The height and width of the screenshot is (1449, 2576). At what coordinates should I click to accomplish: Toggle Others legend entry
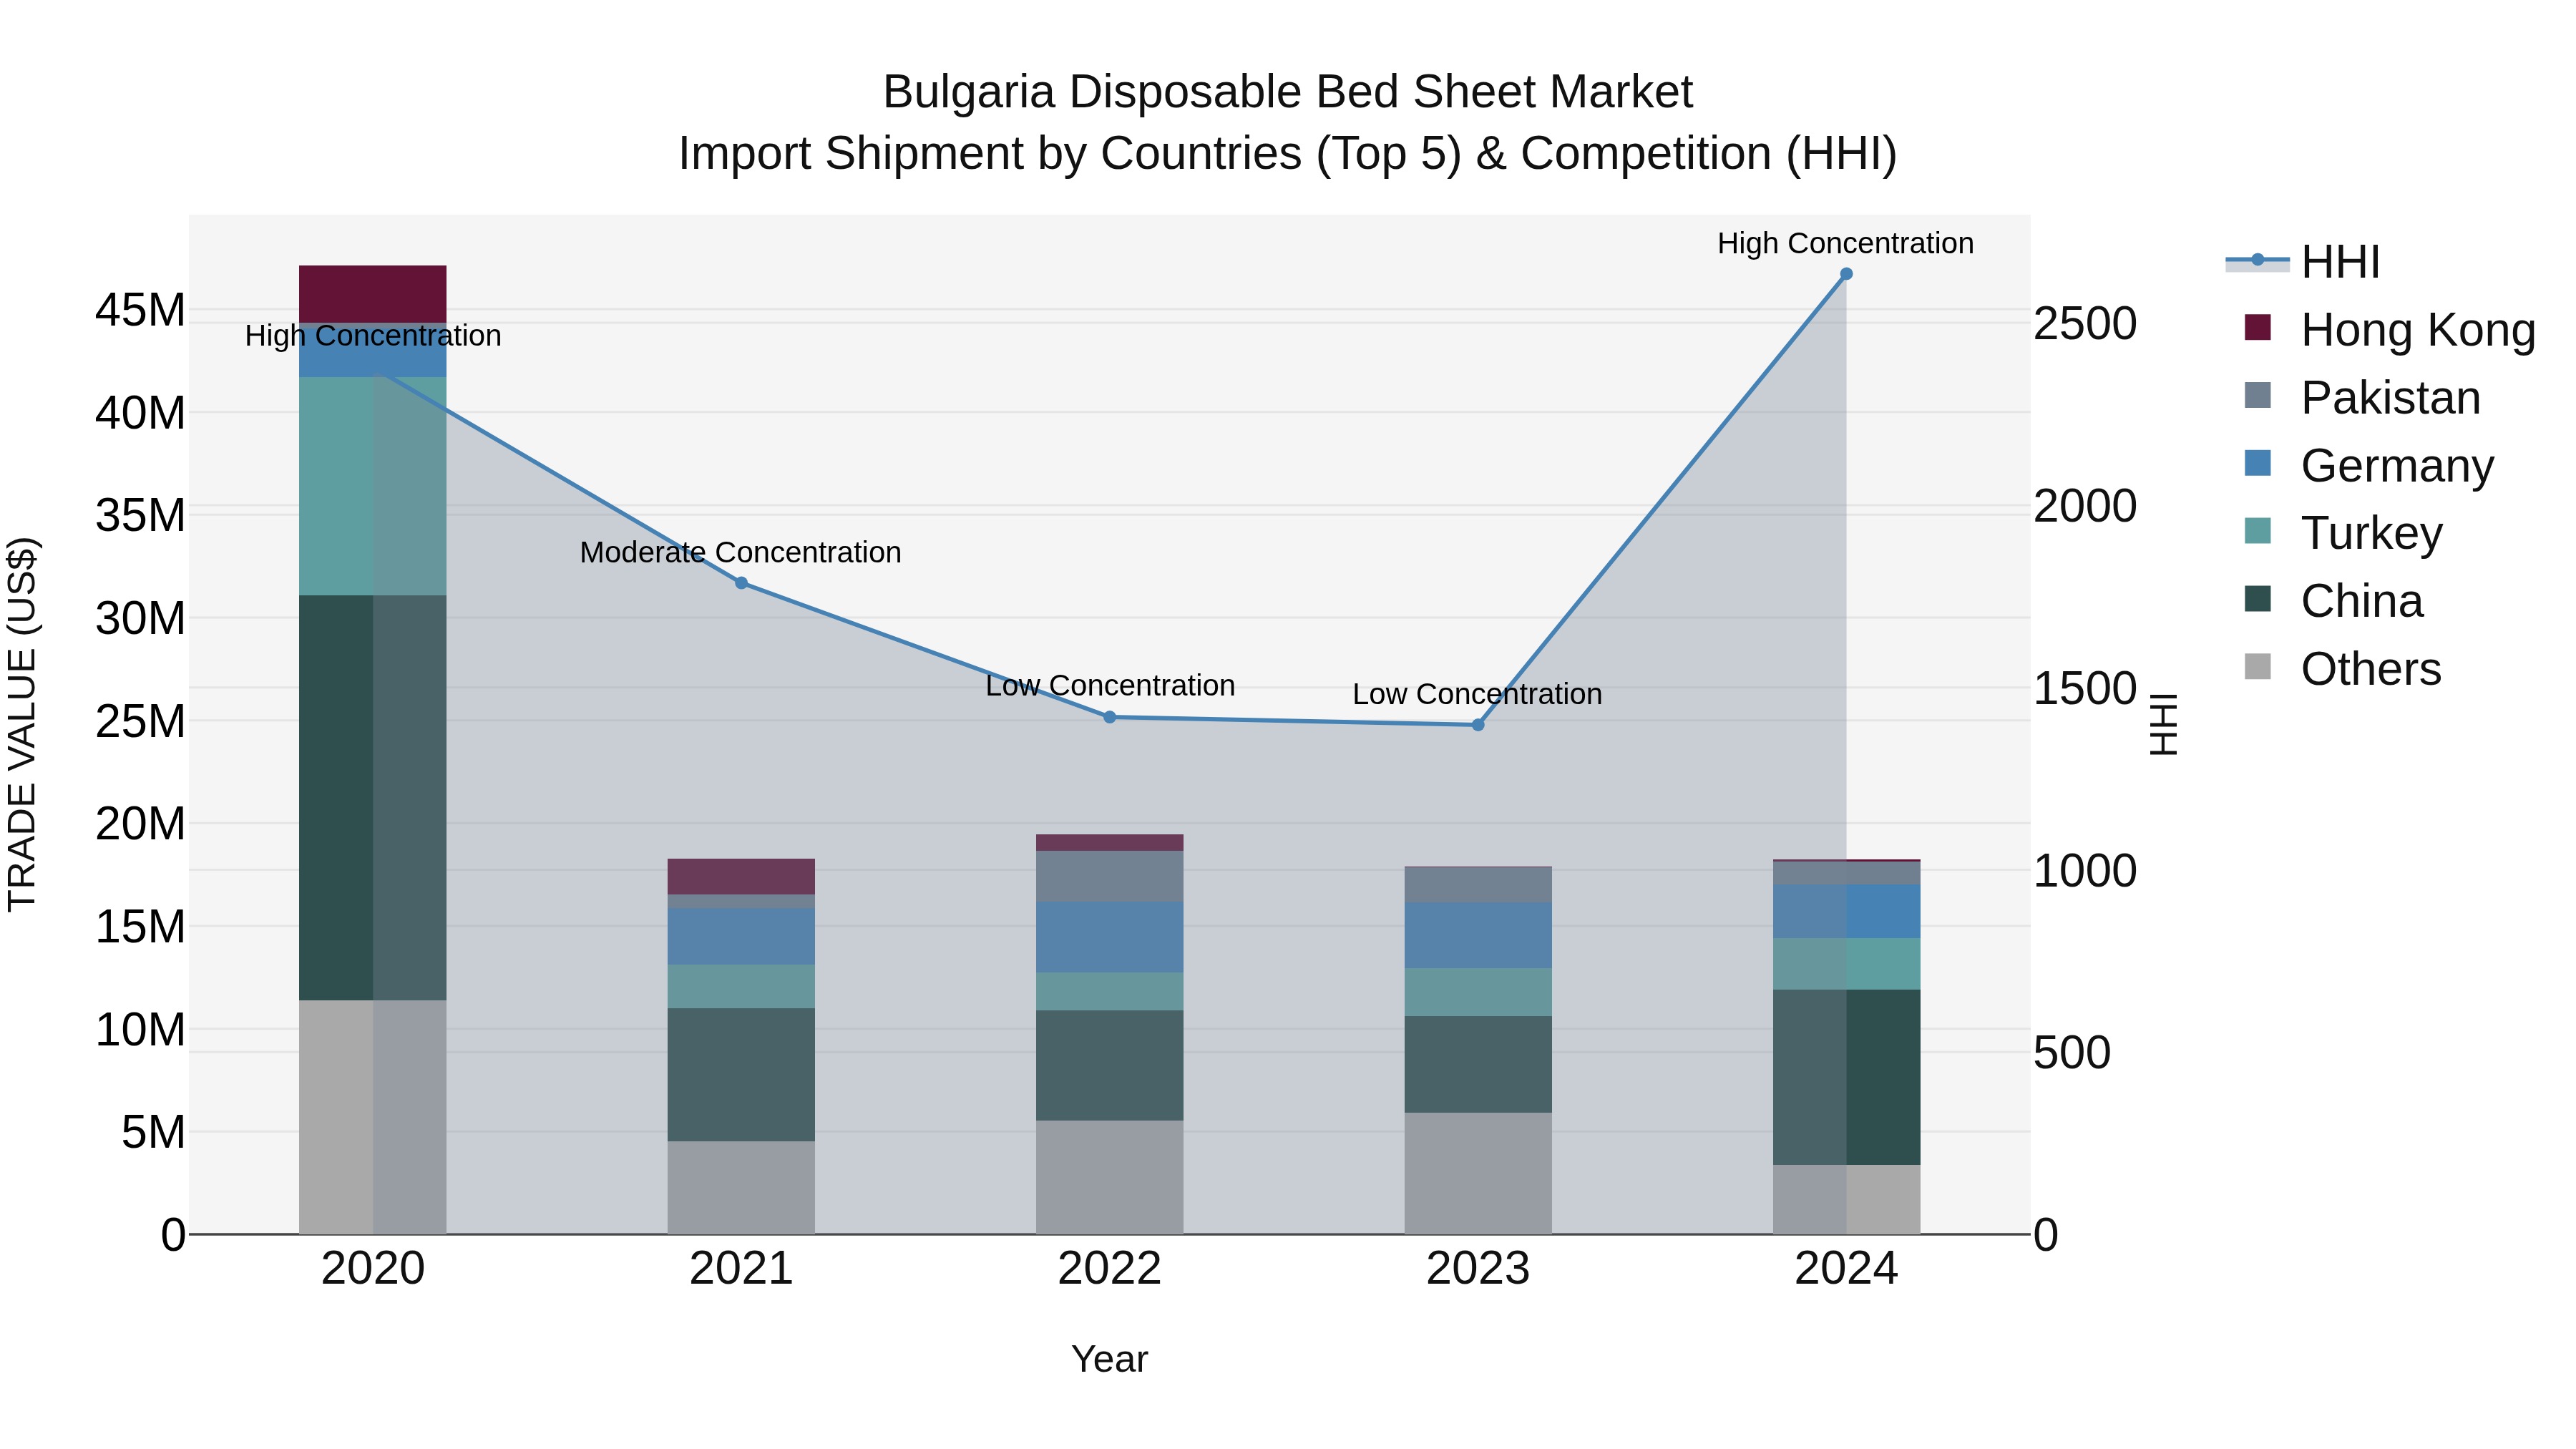coord(2343,669)
